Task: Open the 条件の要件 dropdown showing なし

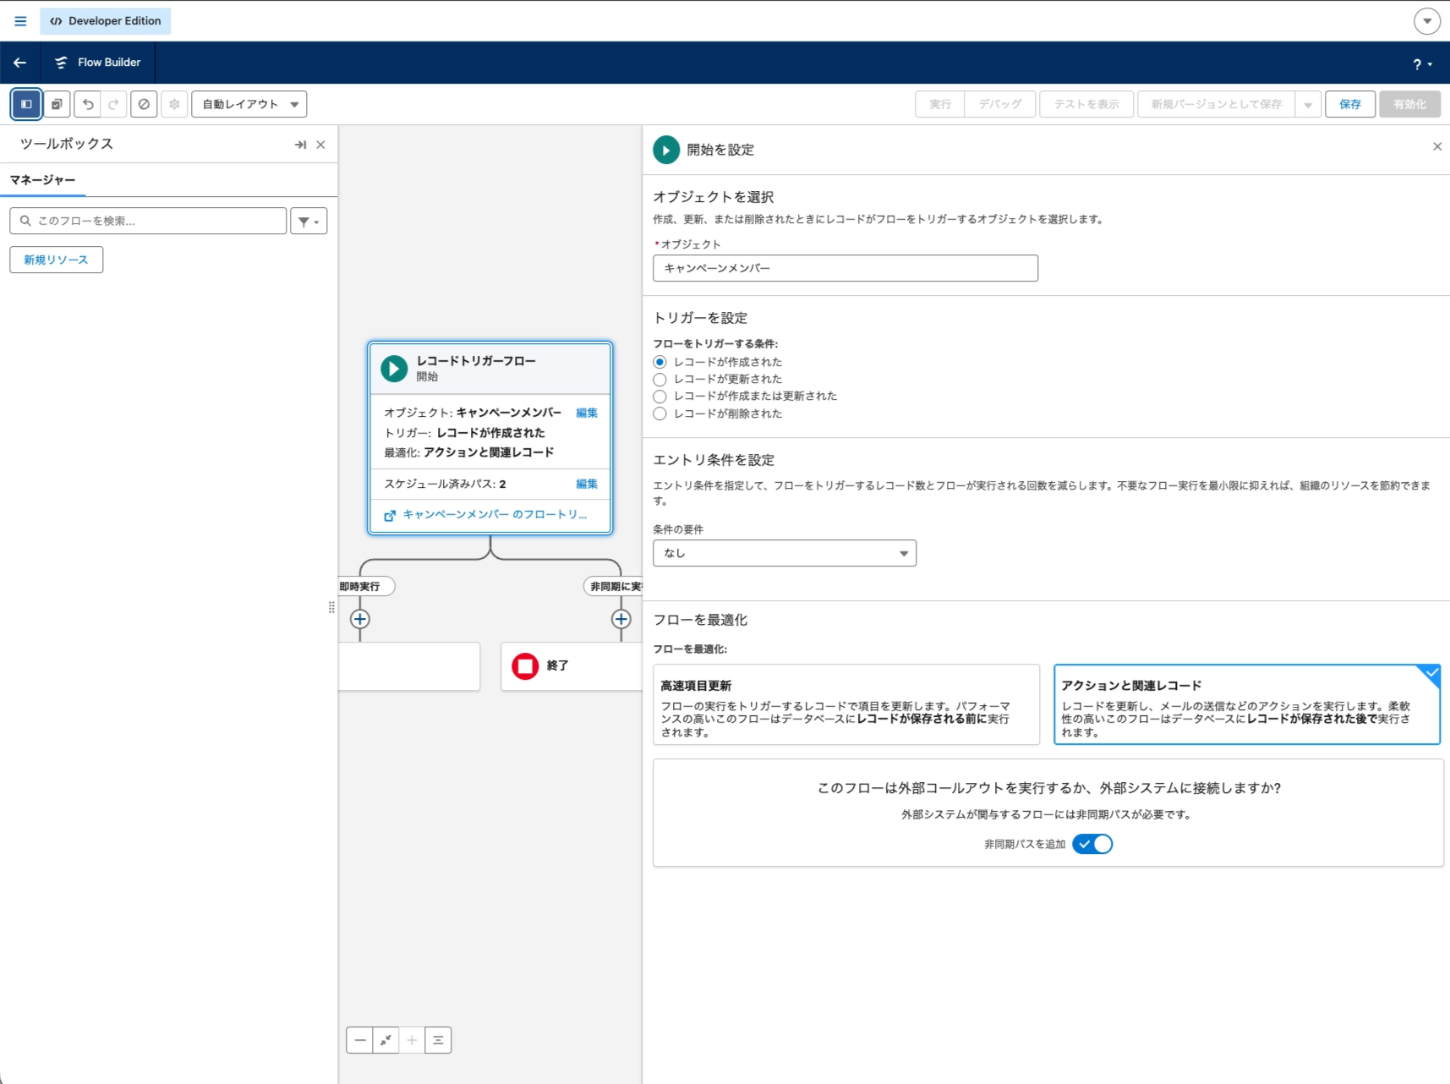Action: [785, 553]
